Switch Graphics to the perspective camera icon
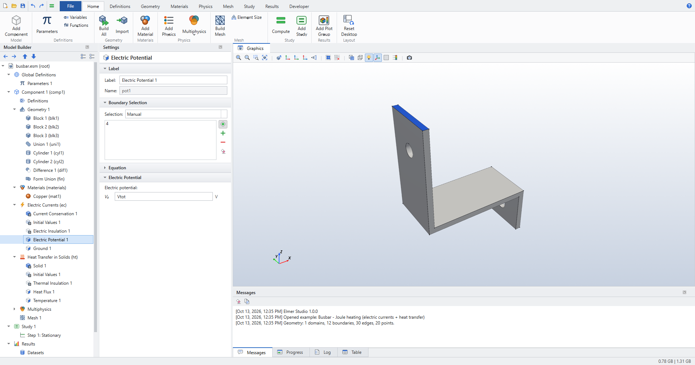 314,58
